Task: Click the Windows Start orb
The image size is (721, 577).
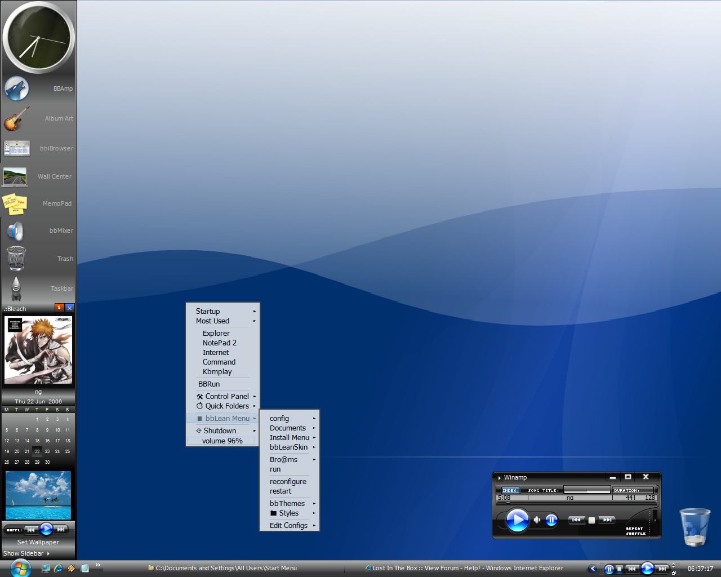Action: [x=20, y=567]
